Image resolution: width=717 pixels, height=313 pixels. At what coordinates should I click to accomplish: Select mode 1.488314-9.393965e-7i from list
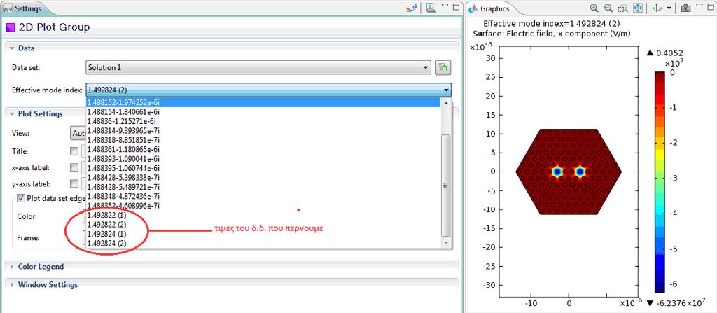263,131
